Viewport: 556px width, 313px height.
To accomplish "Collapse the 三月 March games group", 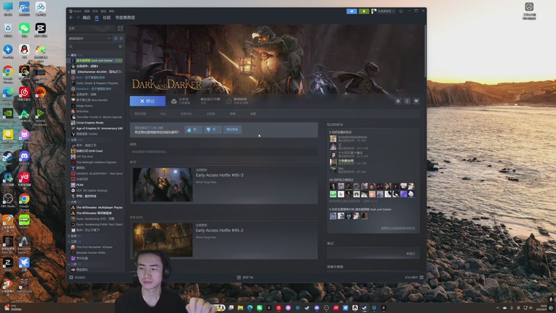I will (x=69, y=241).
